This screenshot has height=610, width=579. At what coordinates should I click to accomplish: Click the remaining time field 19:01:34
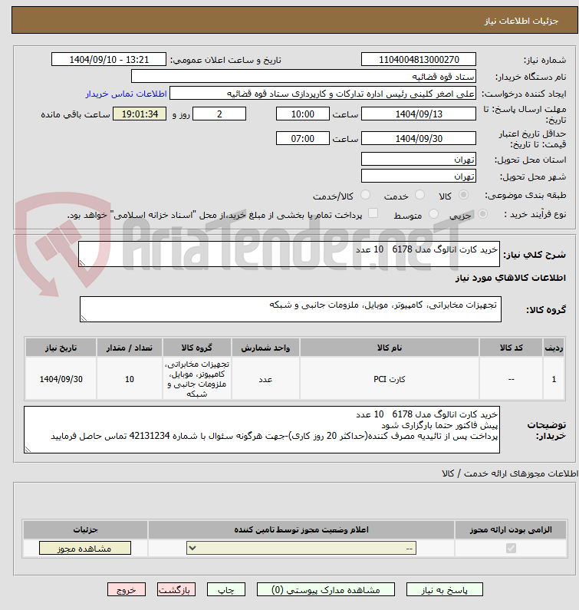(x=140, y=114)
